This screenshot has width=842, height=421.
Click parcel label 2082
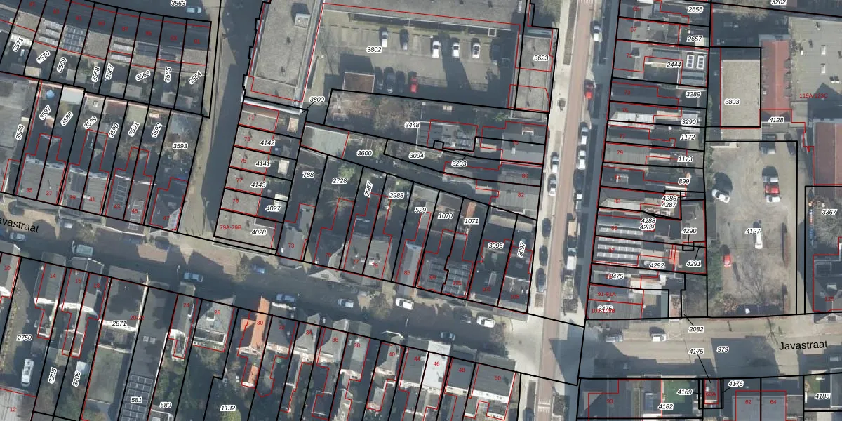pos(696,329)
